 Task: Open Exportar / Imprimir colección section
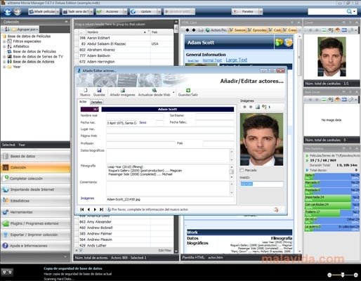35,235
